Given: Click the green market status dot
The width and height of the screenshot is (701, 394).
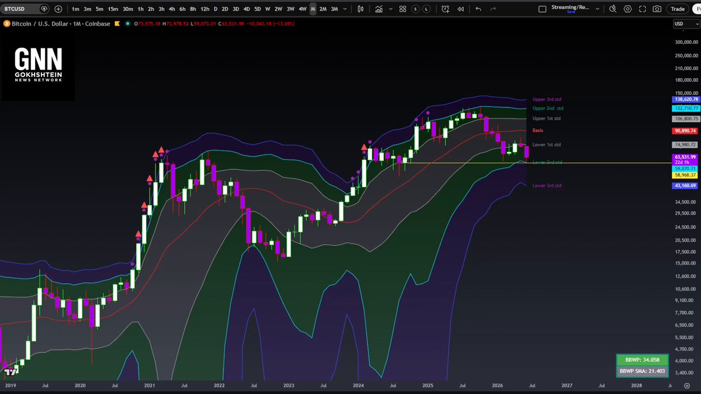Looking at the screenshot, I should 128,23.
